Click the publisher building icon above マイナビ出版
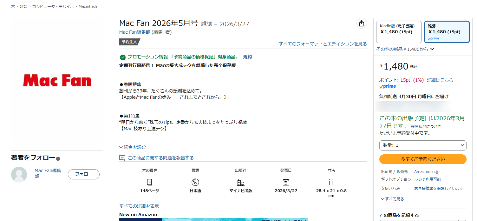The height and width of the screenshot is (221, 477). (x=241, y=182)
